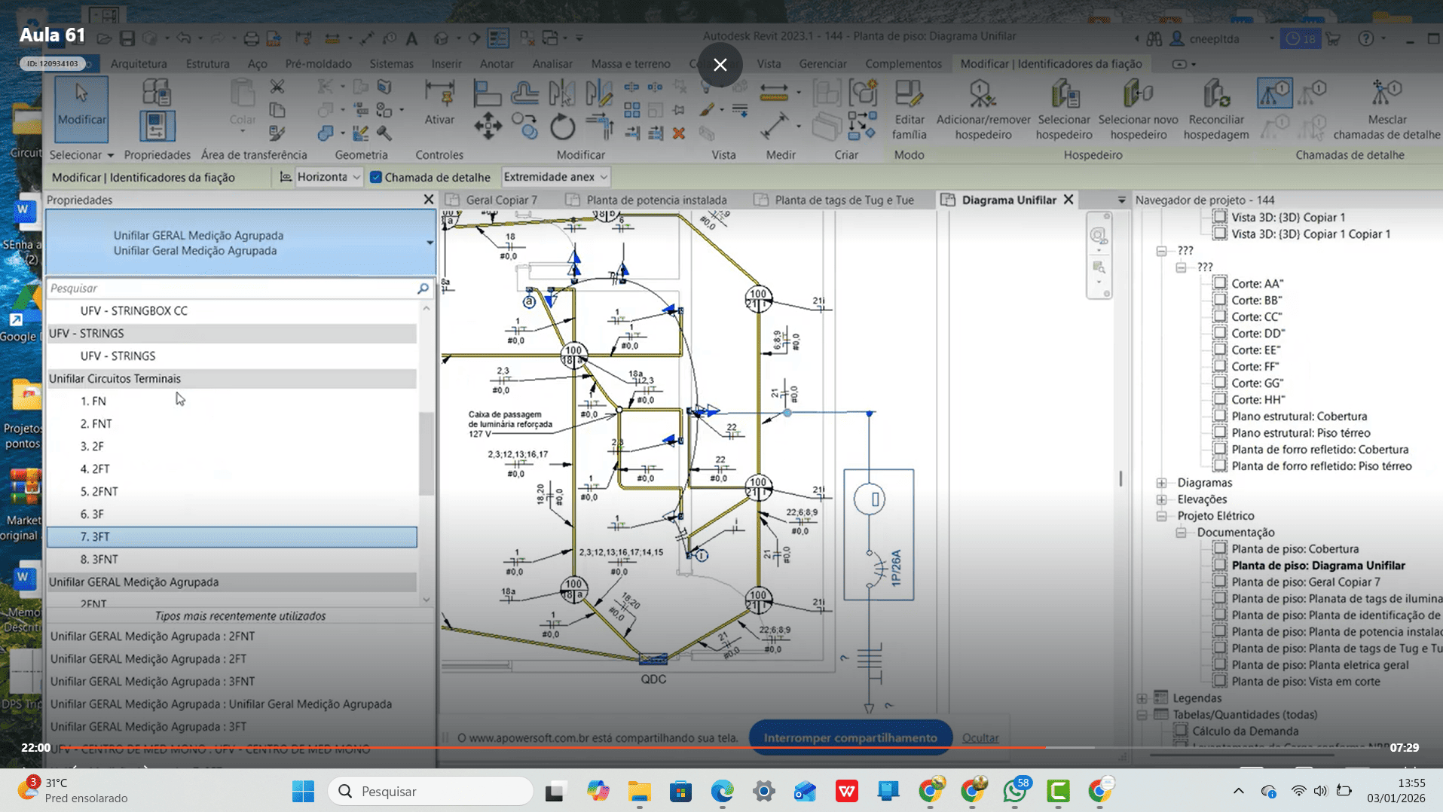1443x812 pixels.
Task: Toggle checkbox for Planta de piso: Cobertura
Action: click(1220, 548)
